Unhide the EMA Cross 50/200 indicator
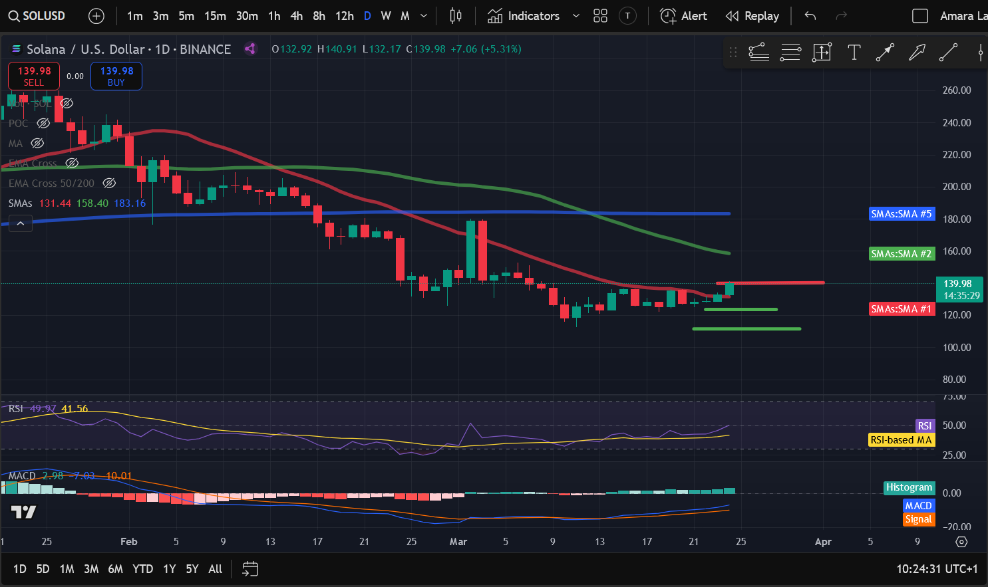Image resolution: width=988 pixels, height=587 pixels. point(110,183)
